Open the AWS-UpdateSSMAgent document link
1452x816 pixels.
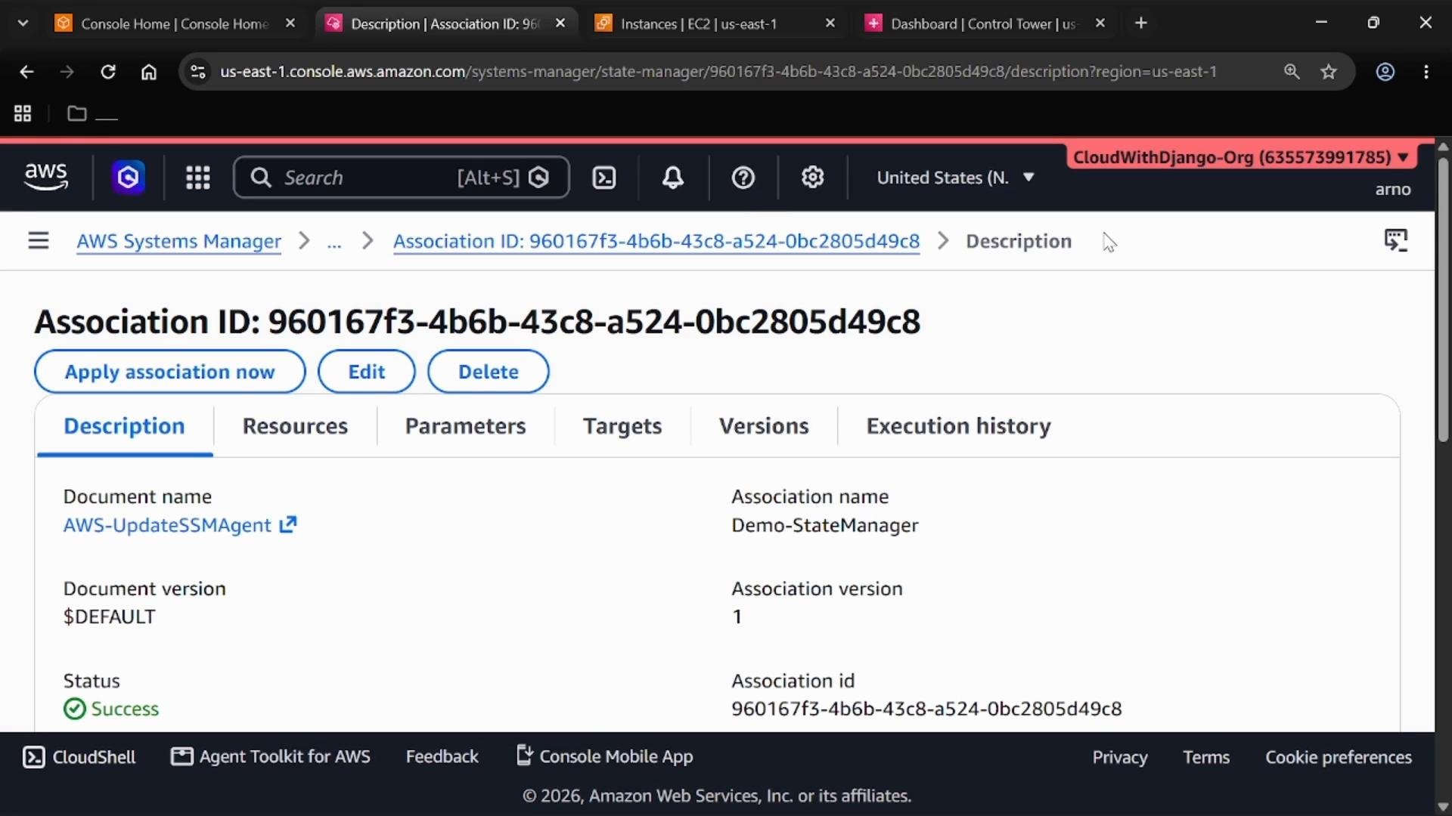point(167,525)
